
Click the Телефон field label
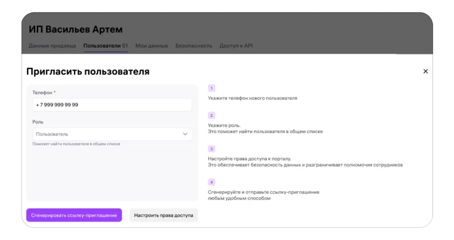point(42,92)
